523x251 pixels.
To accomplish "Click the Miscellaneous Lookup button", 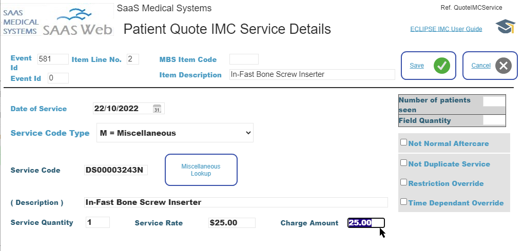I will (201, 170).
